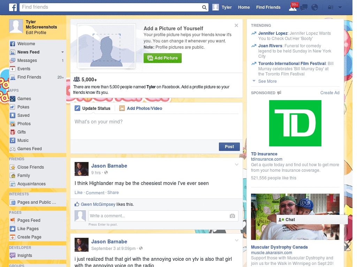
Task: Open friend requests icon with 99+ badge
Action: coord(293,7)
